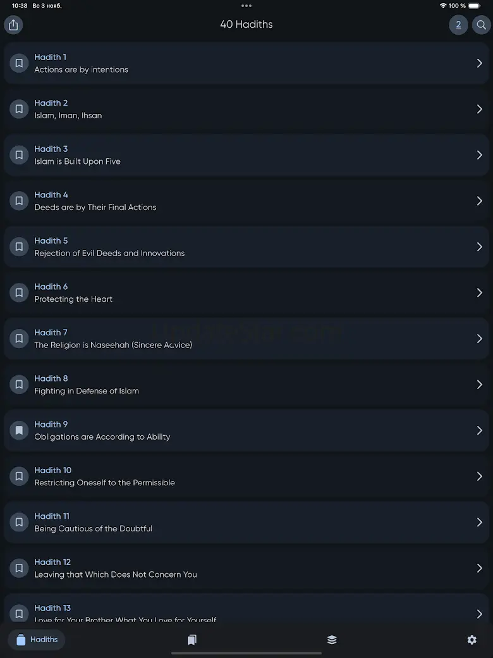Image resolution: width=493 pixels, height=658 pixels.
Task: Tap the home indicator bar at bottom
Action: 246,653
